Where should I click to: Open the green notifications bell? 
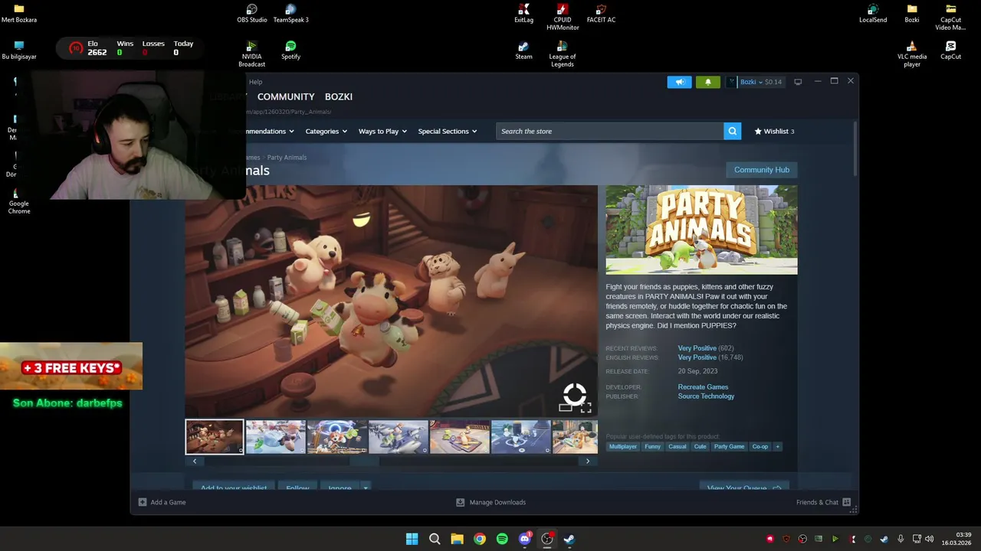coord(707,82)
